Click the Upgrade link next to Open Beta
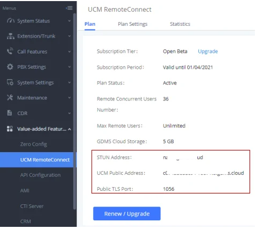Viewport: 270px width, 229px height. tap(208, 52)
